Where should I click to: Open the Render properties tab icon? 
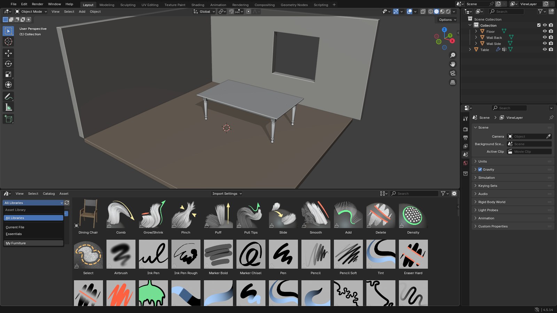(x=465, y=129)
